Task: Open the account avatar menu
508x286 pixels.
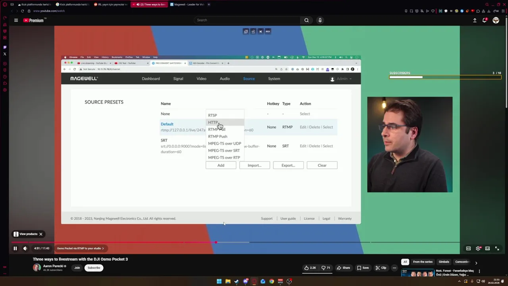Action: tap(496, 20)
